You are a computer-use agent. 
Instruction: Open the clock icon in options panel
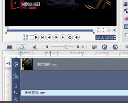point(125,4)
